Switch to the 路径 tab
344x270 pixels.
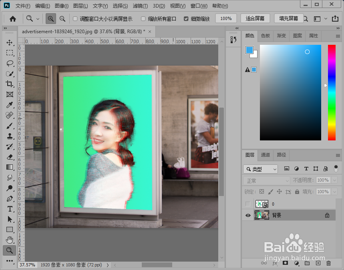click(x=282, y=155)
